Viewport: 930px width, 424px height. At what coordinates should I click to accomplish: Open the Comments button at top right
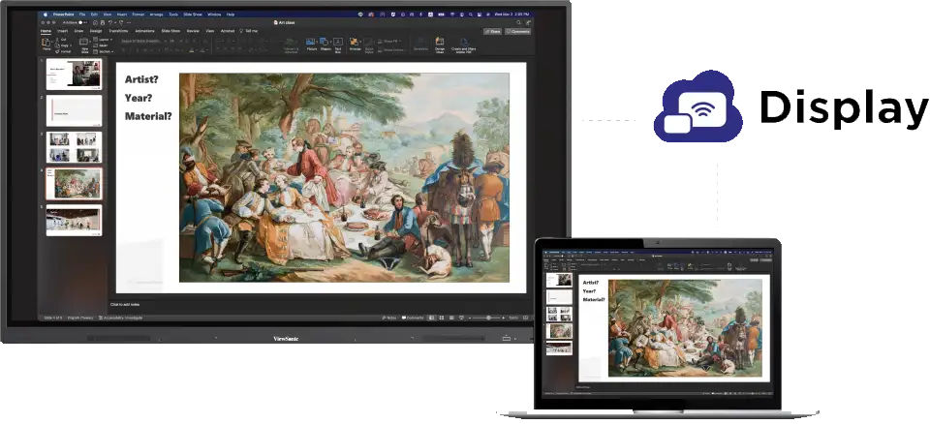(x=518, y=31)
